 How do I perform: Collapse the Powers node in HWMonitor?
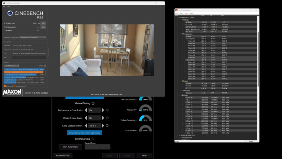(x=180, y=81)
